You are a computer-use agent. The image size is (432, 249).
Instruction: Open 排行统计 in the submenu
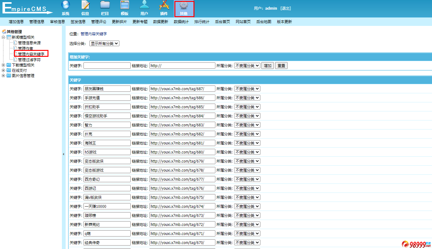pyautogui.click(x=202, y=22)
